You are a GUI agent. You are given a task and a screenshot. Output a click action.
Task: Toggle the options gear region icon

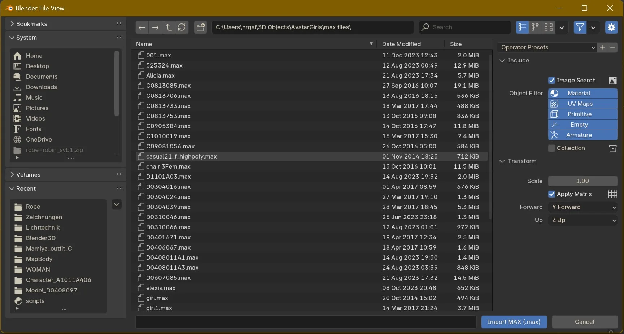[x=611, y=27]
